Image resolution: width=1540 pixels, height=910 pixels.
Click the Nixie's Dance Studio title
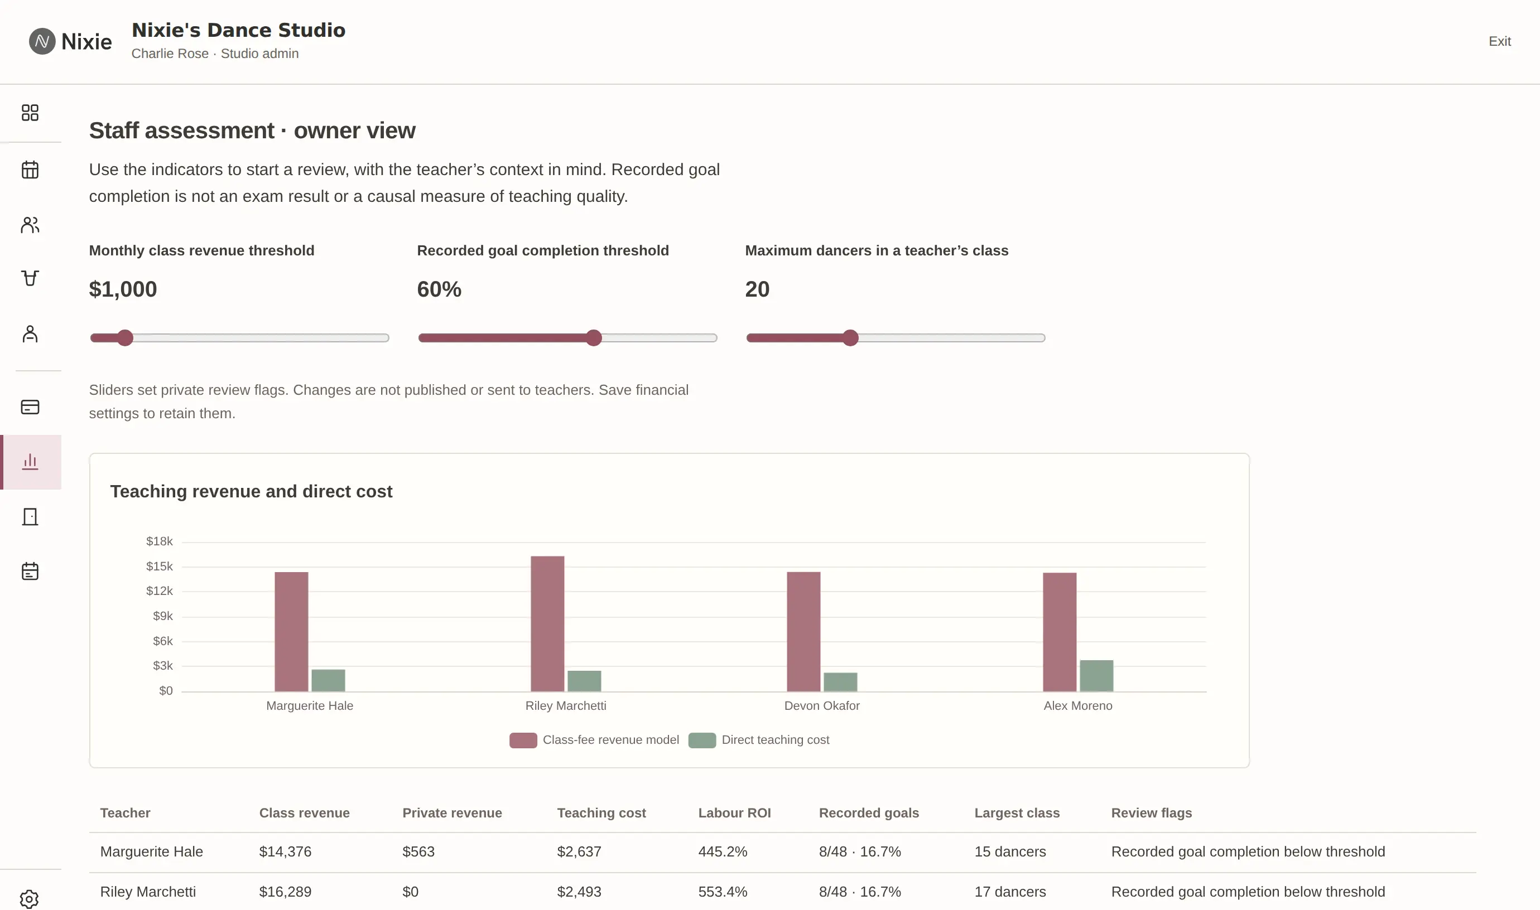[x=239, y=30]
